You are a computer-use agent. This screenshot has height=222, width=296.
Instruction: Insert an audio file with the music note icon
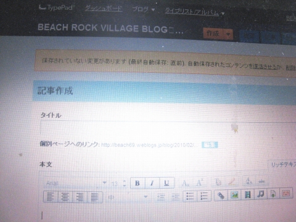point(261,194)
